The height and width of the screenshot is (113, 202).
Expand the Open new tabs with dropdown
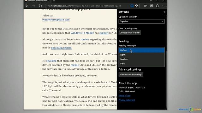click(141, 21)
